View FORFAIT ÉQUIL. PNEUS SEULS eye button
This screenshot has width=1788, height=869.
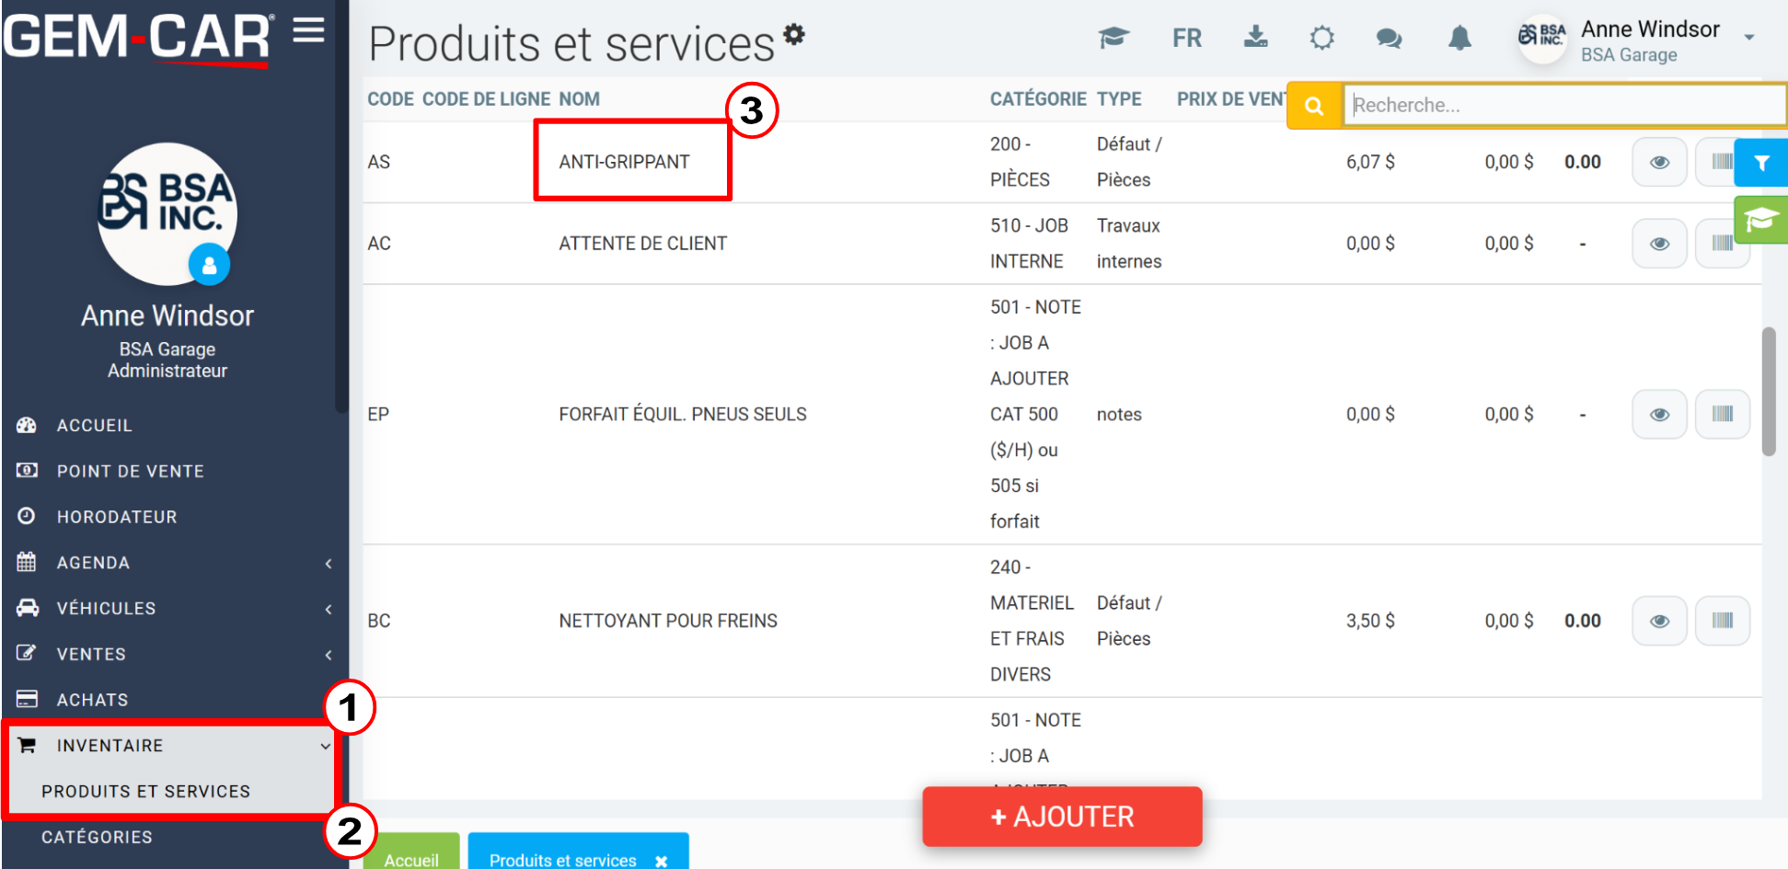[1659, 414]
